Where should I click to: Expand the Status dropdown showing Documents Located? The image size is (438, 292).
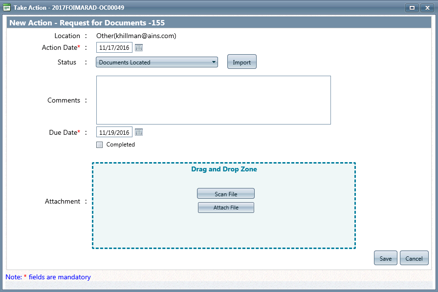click(157, 62)
